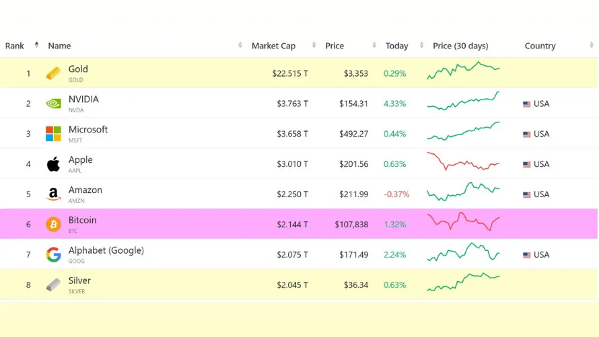Click the Rank column header
The height and width of the screenshot is (337, 599).
15,46
